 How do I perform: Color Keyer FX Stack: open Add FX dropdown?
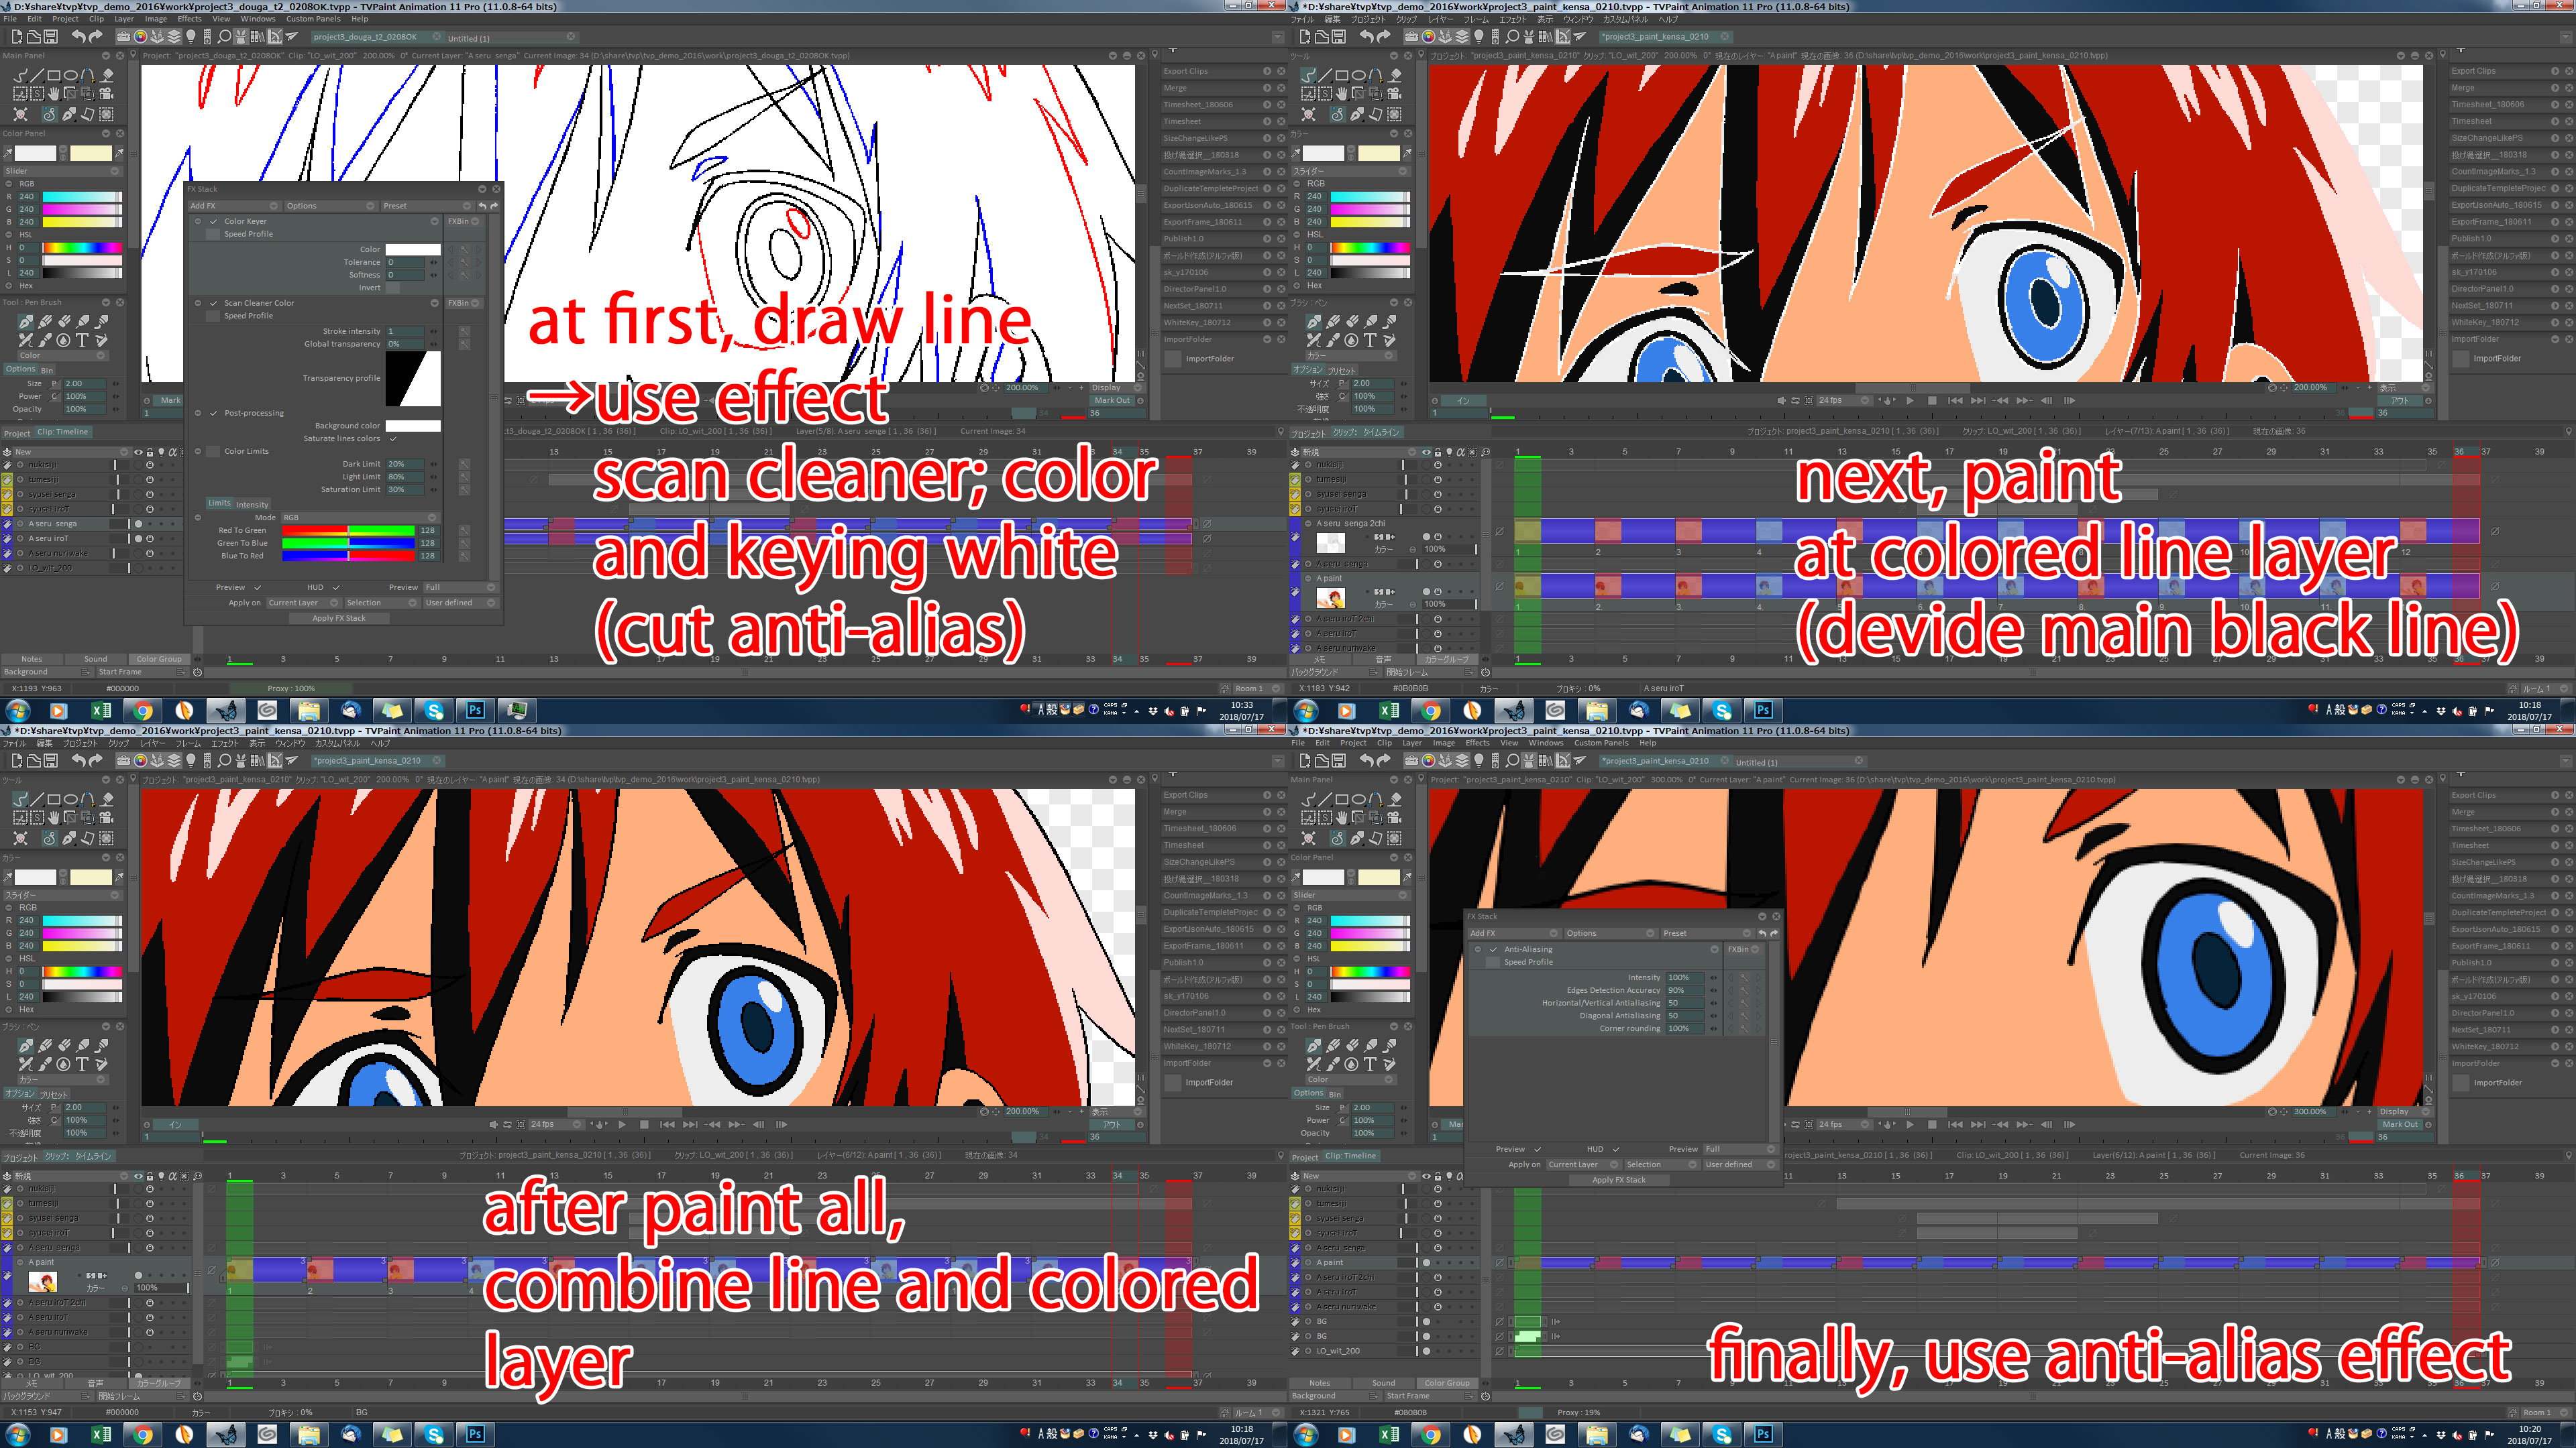[234, 206]
